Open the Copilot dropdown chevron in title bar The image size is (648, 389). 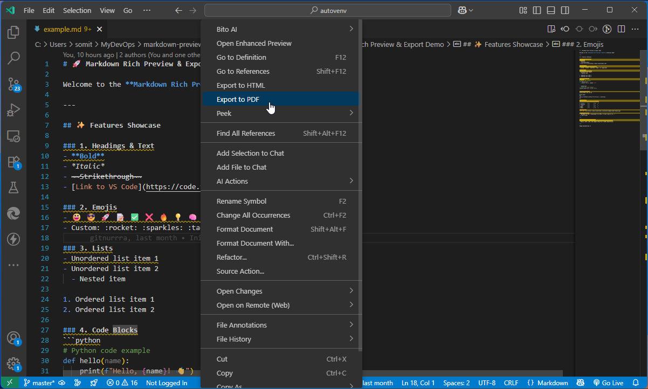tap(471, 10)
